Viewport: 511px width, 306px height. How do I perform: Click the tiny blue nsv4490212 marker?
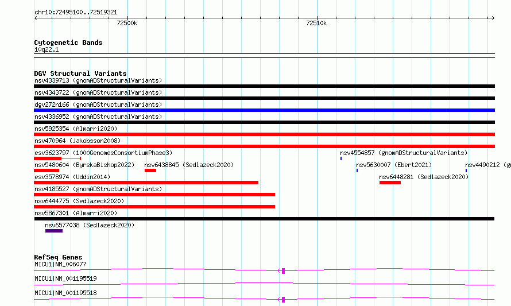coord(466,171)
